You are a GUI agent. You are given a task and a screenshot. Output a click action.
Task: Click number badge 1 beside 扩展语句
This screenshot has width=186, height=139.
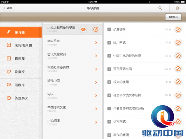pos(109,30)
